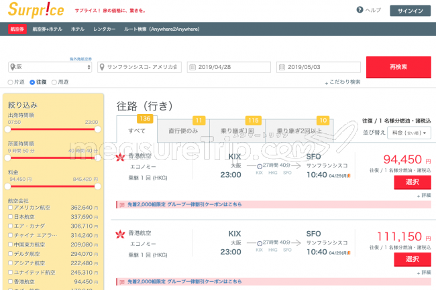Click the help question mark icon
Image resolution: width=436 pixels, height=290 pixels.
click(x=360, y=10)
